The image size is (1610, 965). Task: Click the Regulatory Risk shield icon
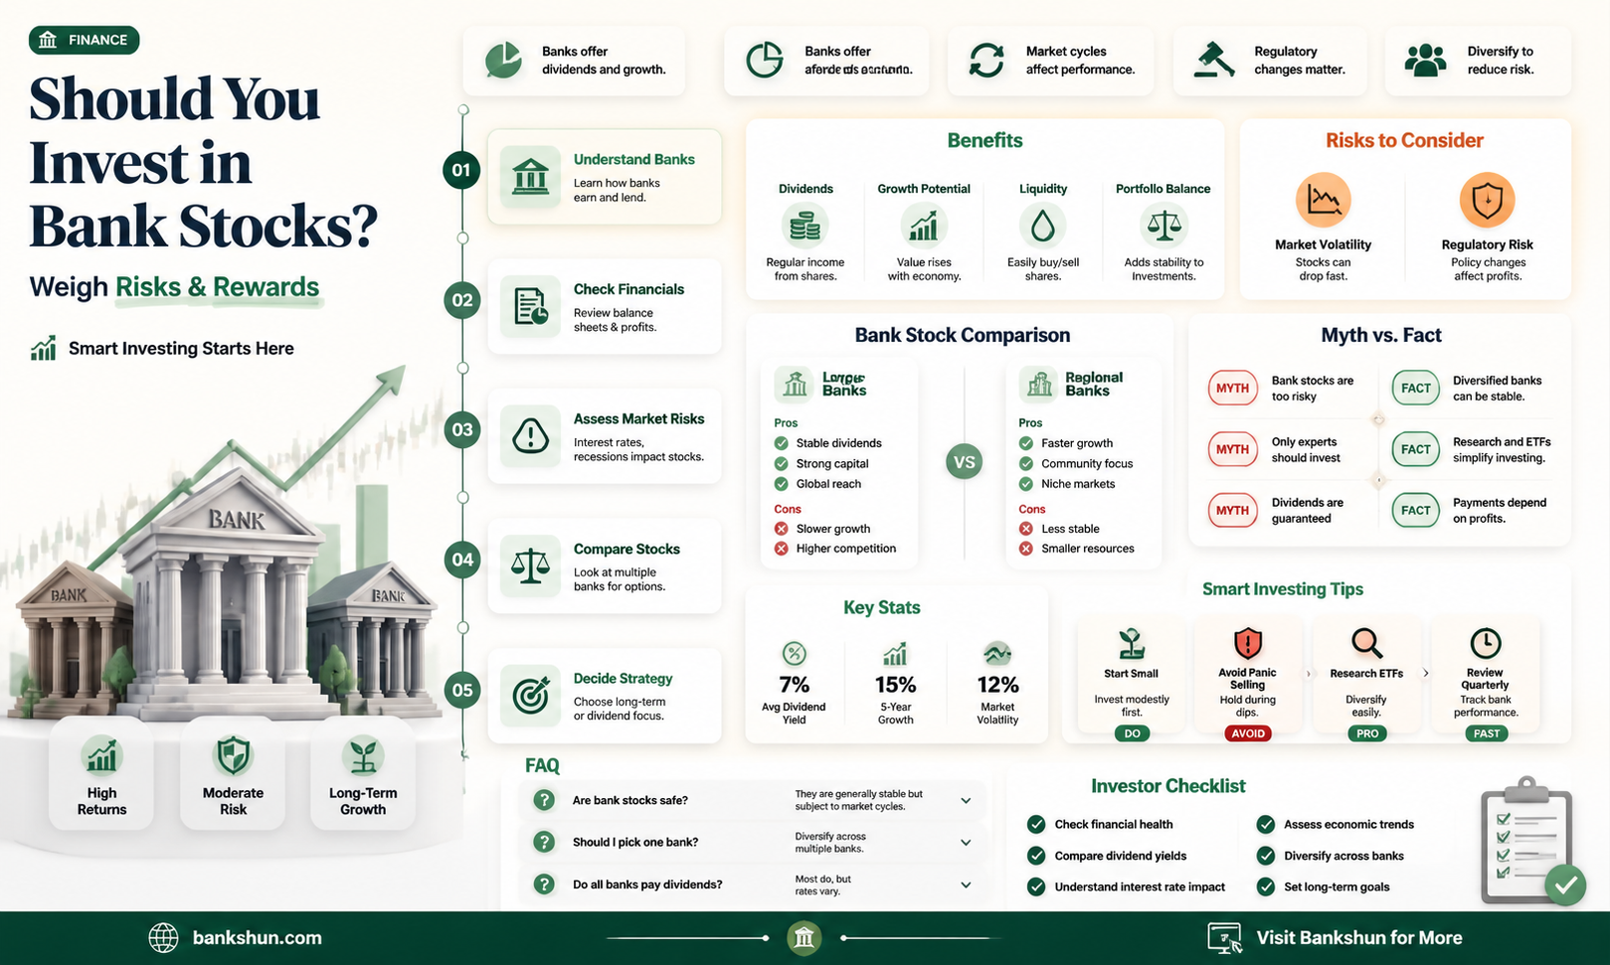pyautogui.click(x=1487, y=200)
